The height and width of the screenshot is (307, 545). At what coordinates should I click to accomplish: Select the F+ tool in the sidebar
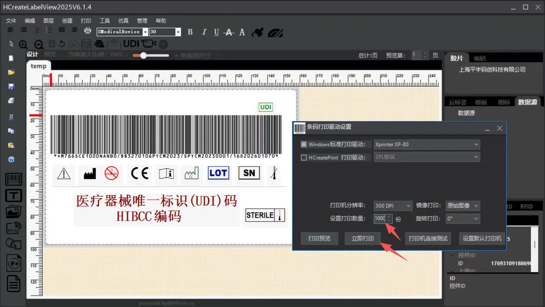coord(13,263)
